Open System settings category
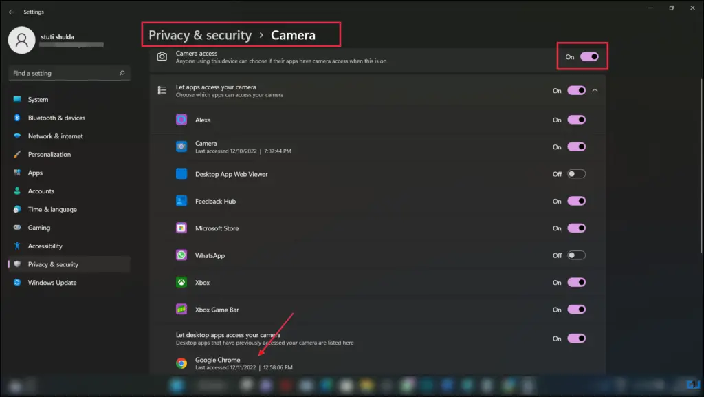This screenshot has width=704, height=397. tap(69, 99)
